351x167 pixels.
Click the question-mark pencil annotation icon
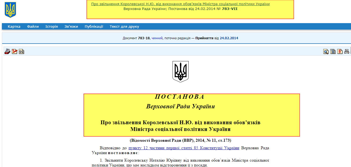[x=14, y=51]
